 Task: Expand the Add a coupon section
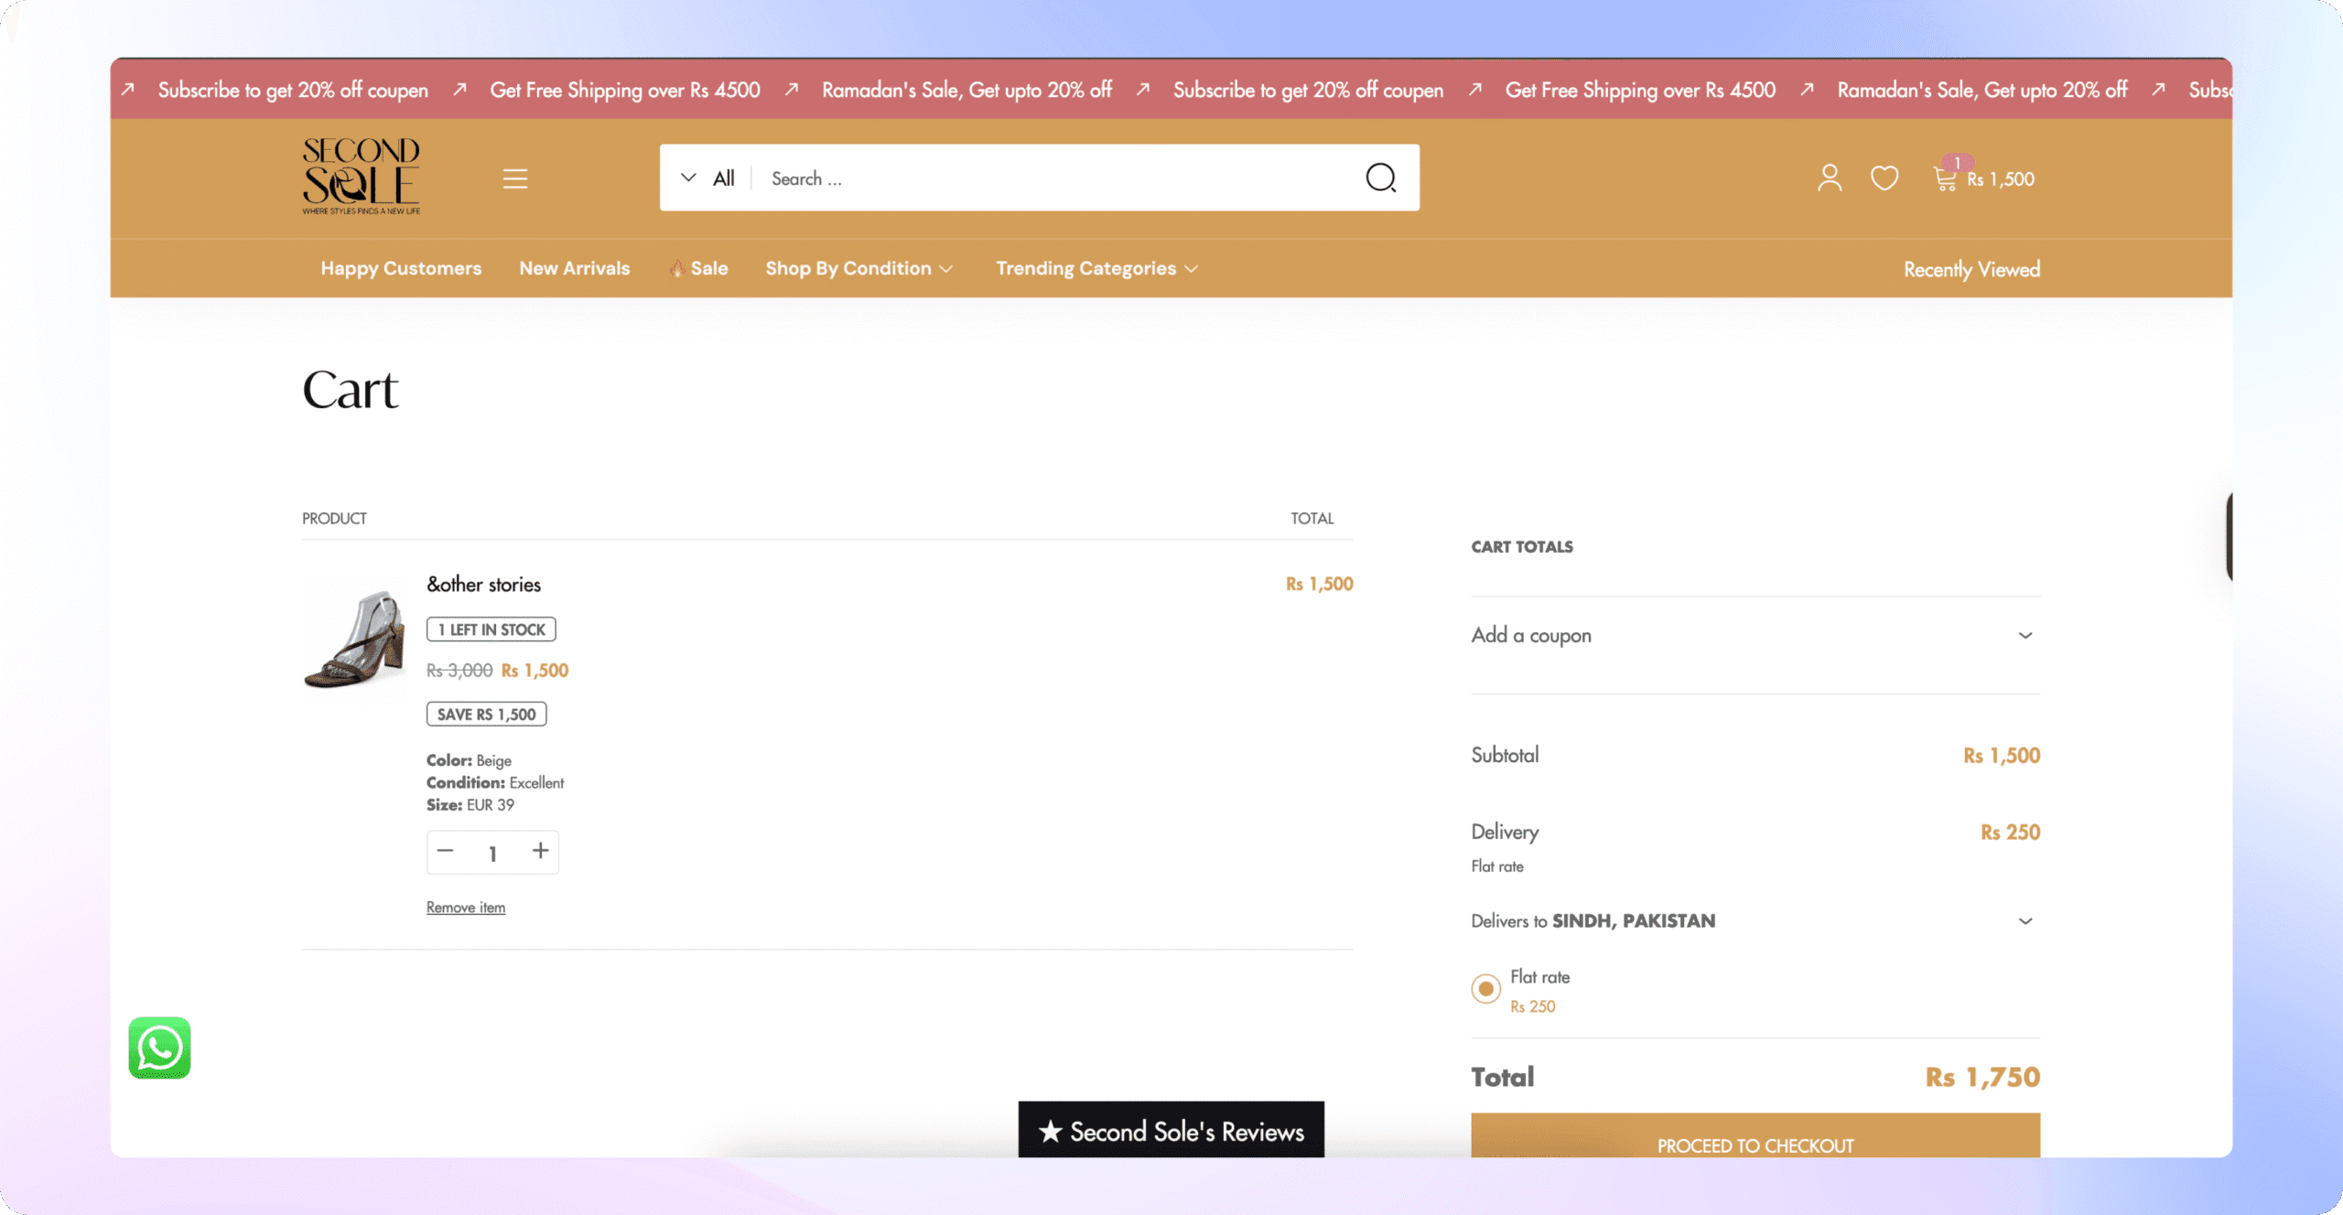1755,635
